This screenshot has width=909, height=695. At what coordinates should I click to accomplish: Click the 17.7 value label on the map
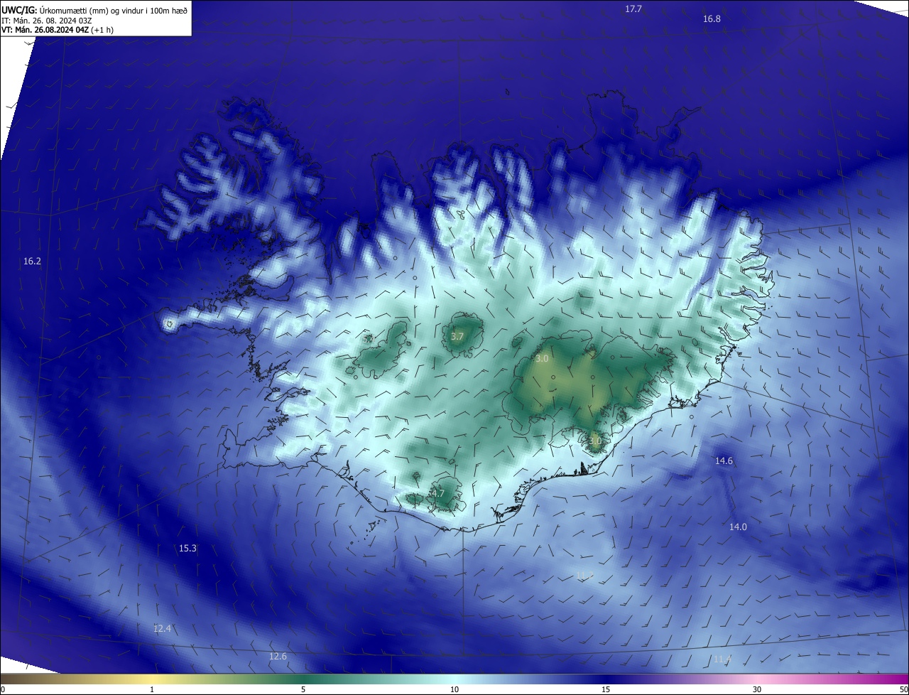click(x=633, y=9)
